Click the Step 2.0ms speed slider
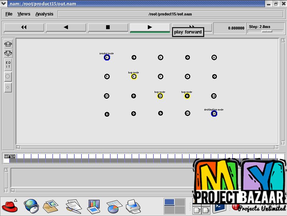287x216 pixels. (x=266, y=31)
